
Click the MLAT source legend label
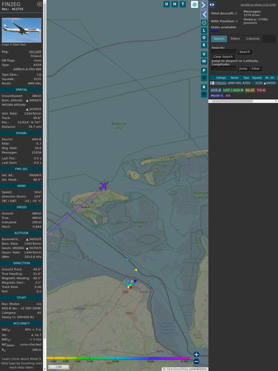[x=250, y=90]
